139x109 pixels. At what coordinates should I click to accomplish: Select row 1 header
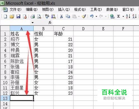5,34
